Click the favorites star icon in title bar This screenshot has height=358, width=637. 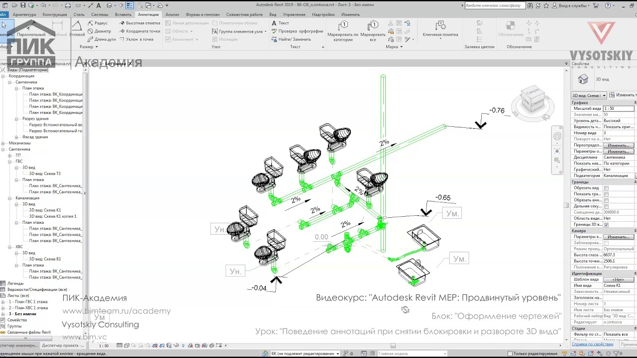pos(546,5)
